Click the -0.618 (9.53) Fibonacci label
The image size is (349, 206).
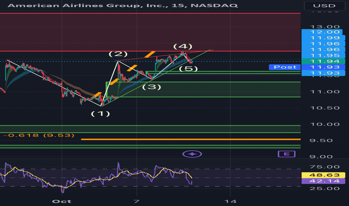pyautogui.click(x=39, y=135)
